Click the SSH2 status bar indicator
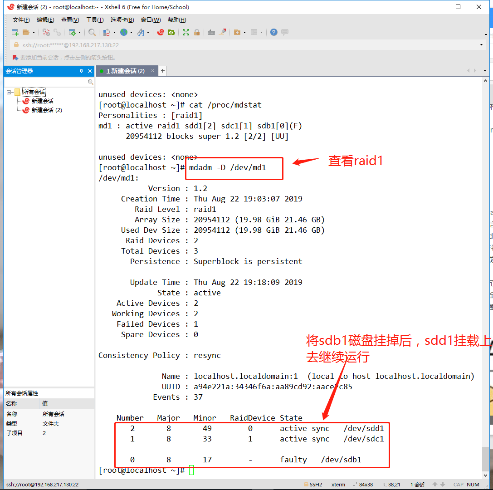The width and height of the screenshot is (493, 490). [313, 485]
